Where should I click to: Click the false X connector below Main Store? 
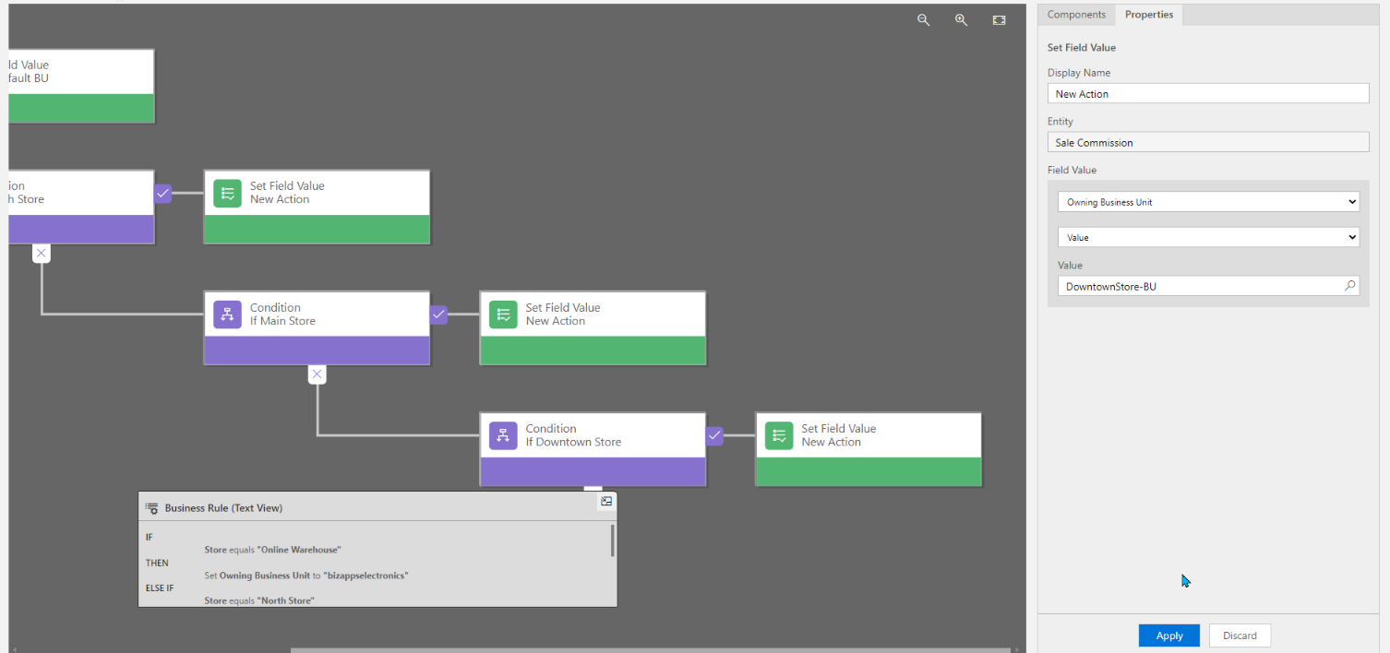[318, 374]
